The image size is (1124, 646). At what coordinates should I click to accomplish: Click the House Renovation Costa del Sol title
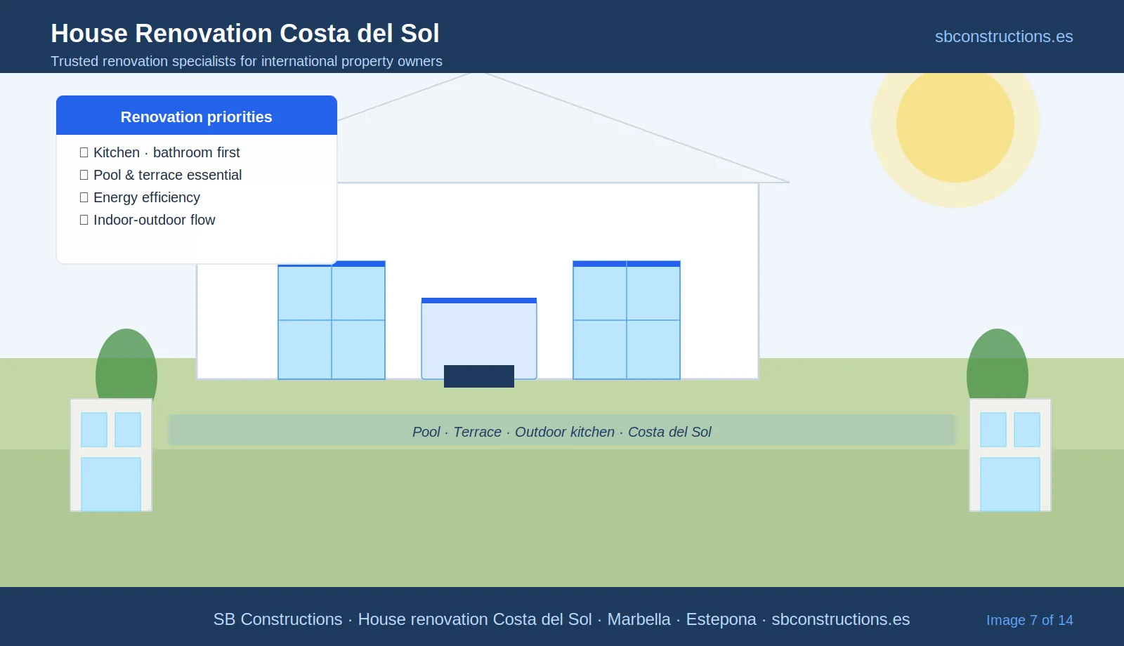click(245, 33)
